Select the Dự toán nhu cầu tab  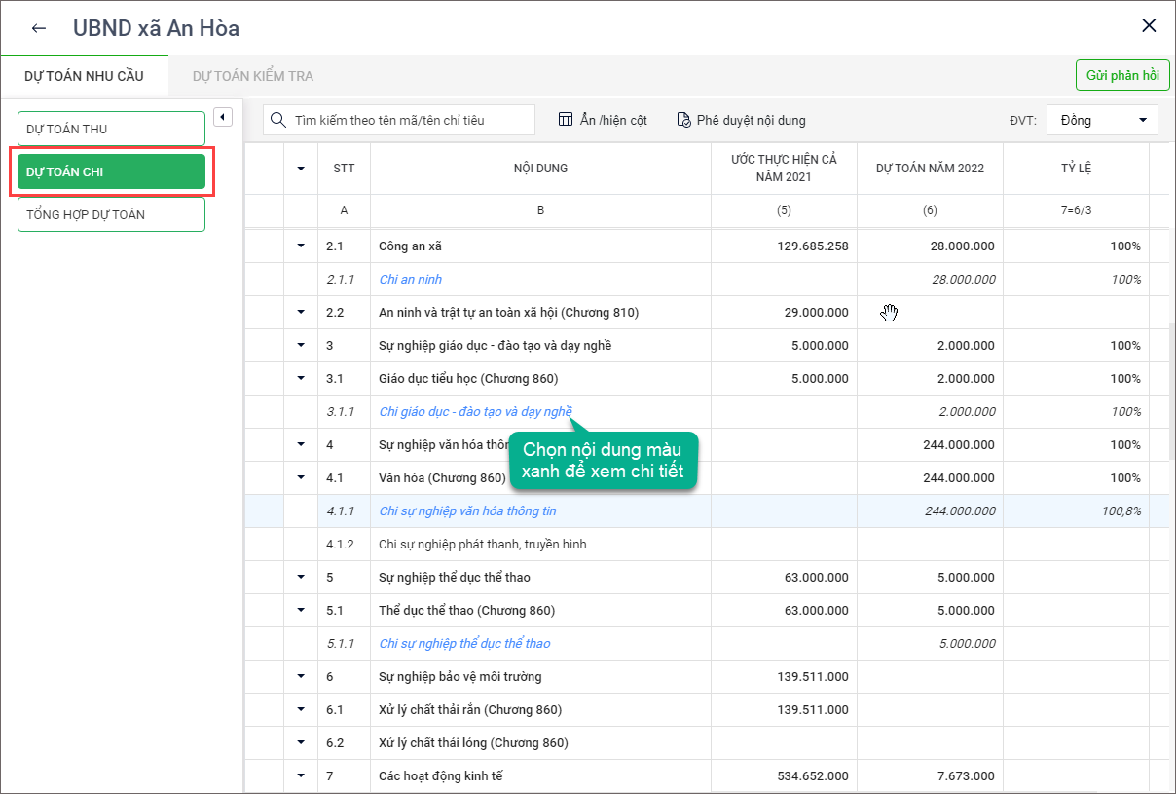click(84, 76)
